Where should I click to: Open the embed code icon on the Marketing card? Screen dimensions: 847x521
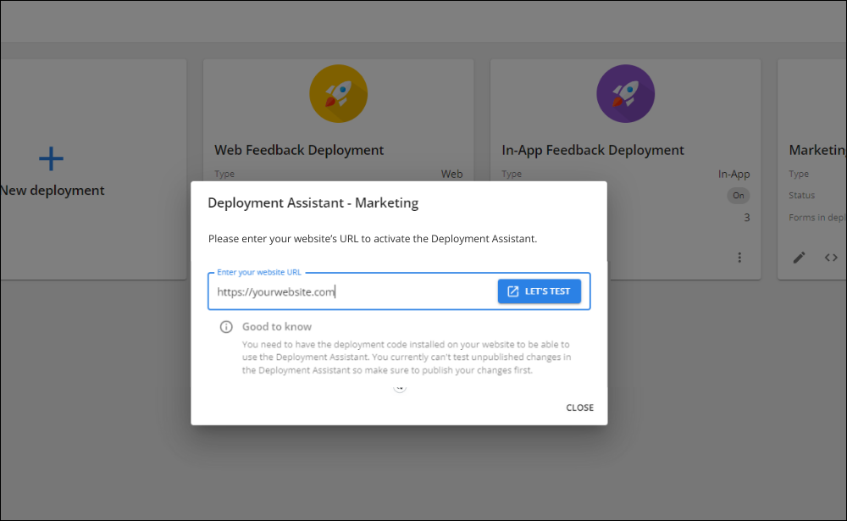click(831, 257)
